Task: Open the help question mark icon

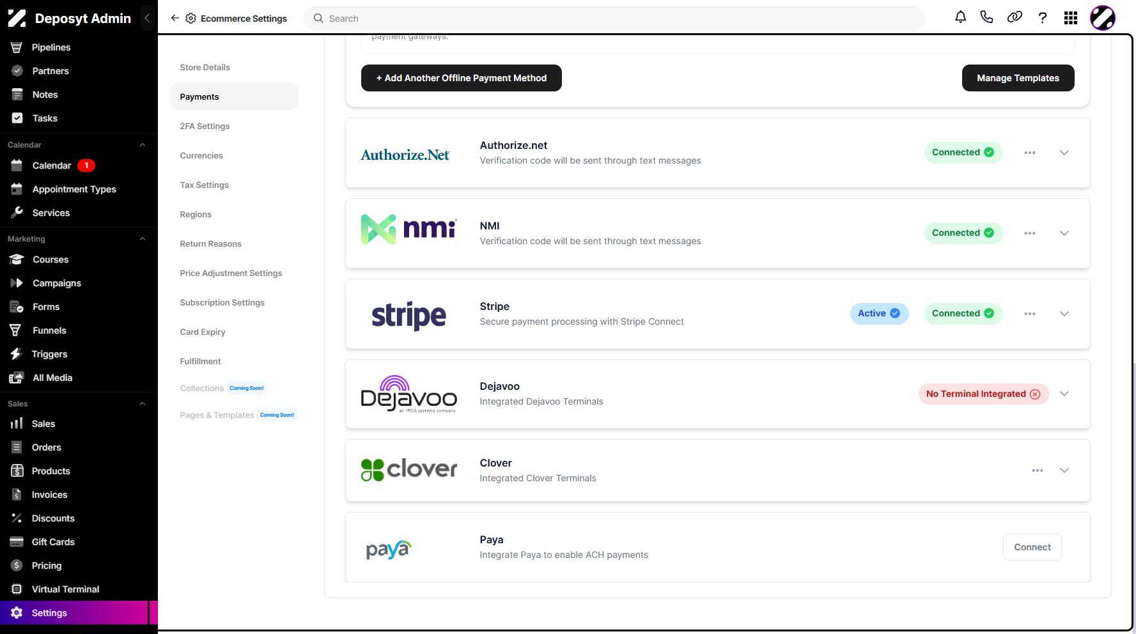Action: (1043, 18)
